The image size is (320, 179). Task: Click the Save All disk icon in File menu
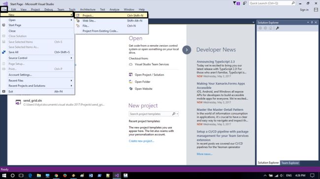3,52
